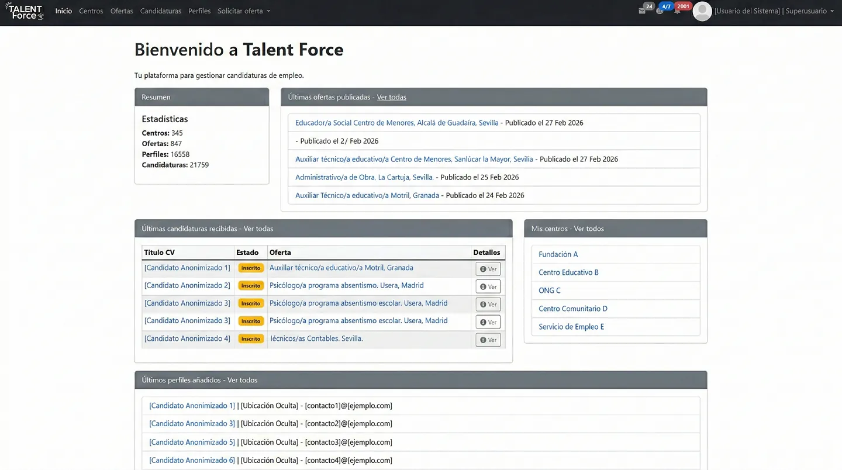
Task: Click the user avatar picture
Action: 702,11
